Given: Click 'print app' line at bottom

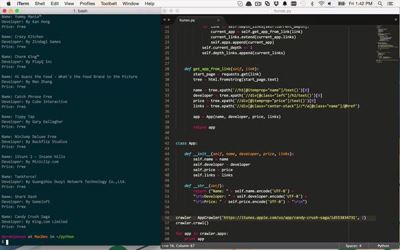Looking at the screenshot, I should click(194, 239).
